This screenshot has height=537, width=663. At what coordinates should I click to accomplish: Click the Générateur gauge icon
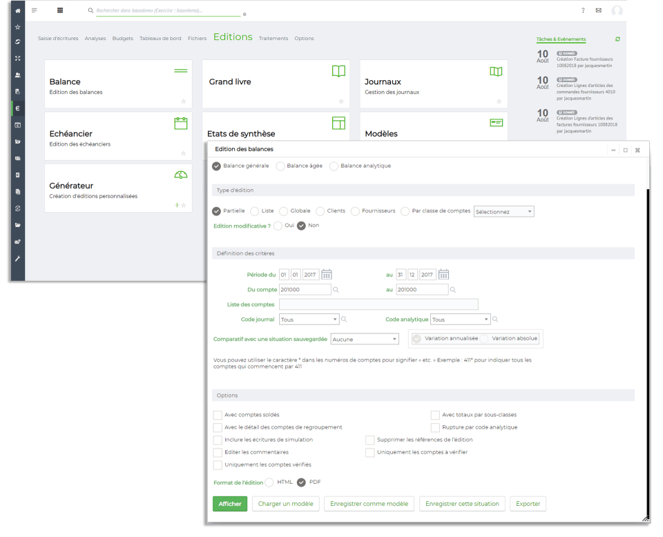181,175
